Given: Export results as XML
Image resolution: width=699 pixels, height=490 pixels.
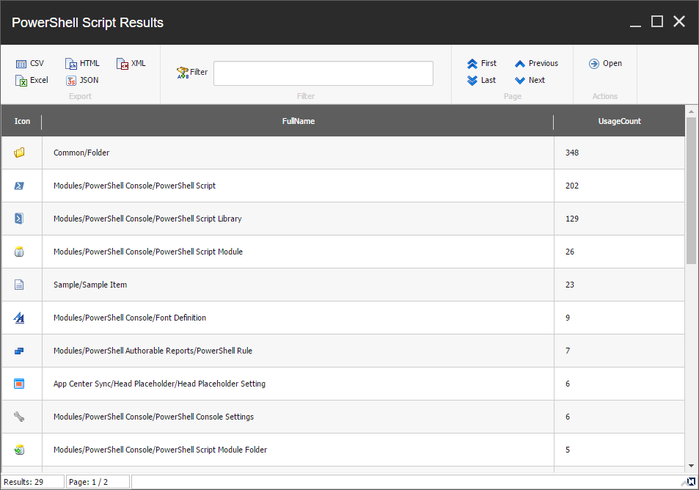Looking at the screenshot, I should 131,63.
